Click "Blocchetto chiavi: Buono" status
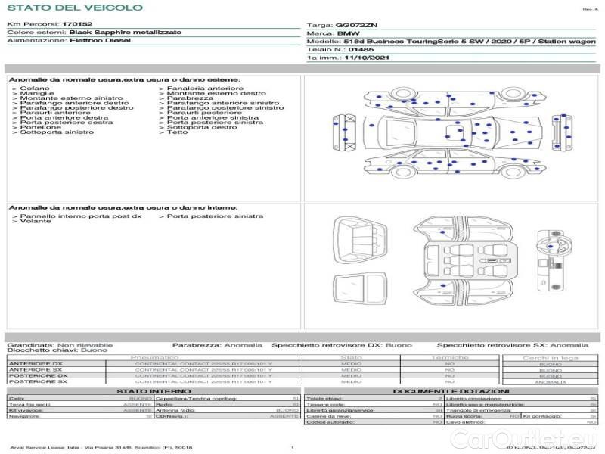 coord(57,350)
